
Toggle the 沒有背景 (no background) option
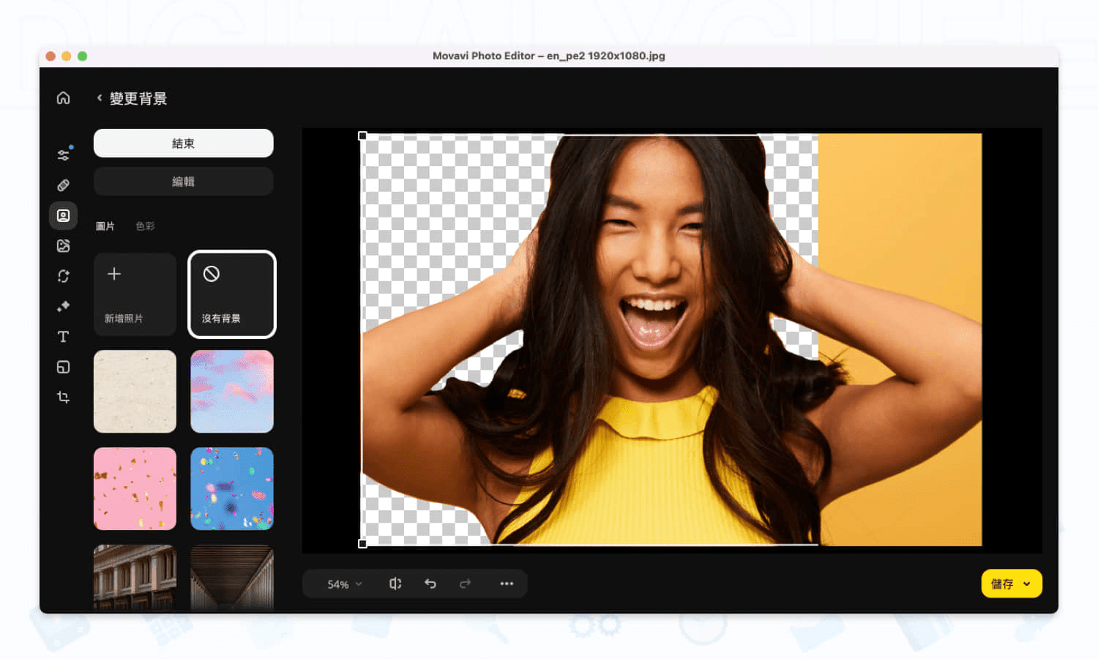pyautogui.click(x=232, y=294)
